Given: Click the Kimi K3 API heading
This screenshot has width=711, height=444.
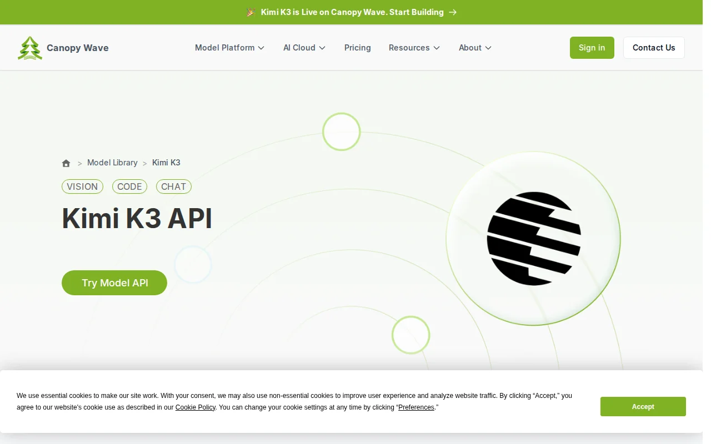Looking at the screenshot, I should pos(137,218).
